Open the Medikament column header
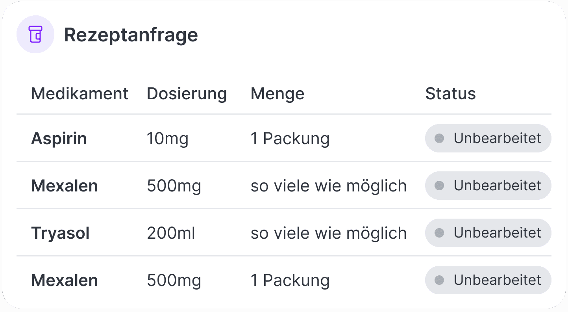Screen dimensions: 568x312 point(80,93)
